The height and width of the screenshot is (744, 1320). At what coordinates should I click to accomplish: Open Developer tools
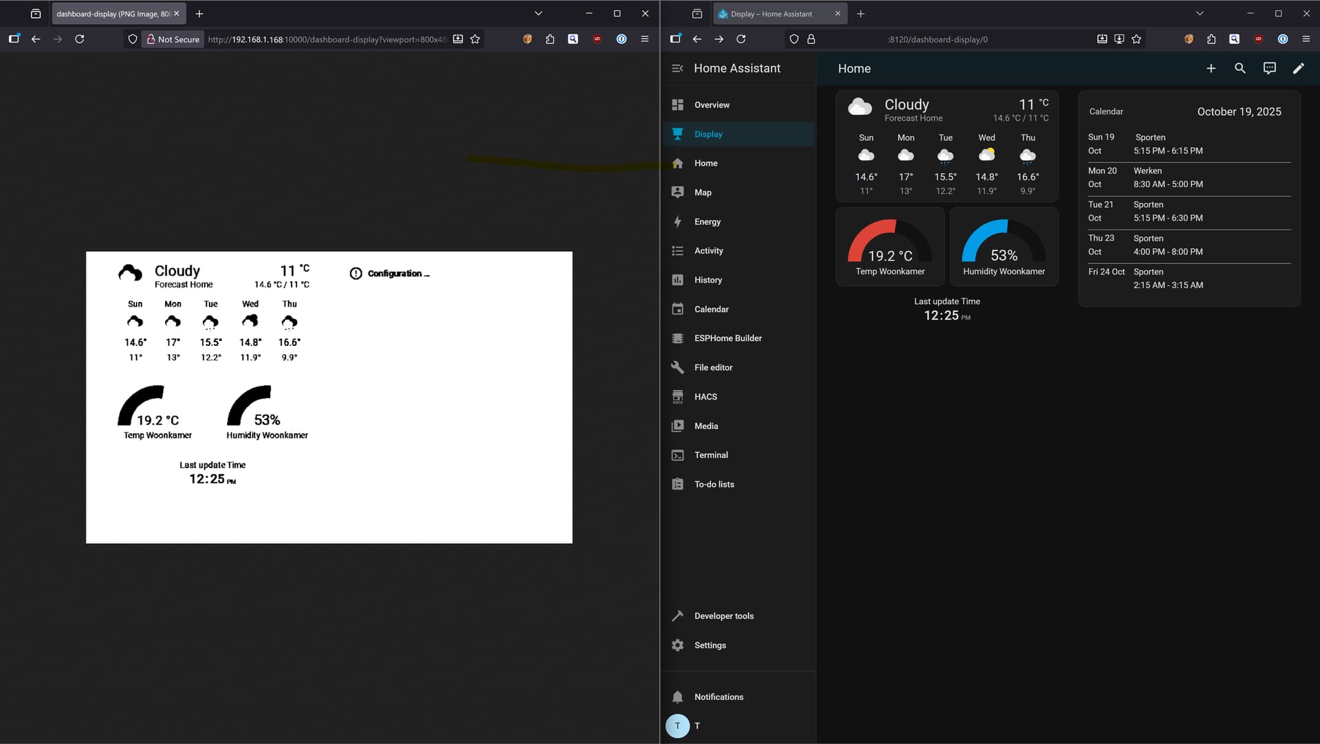(723, 616)
